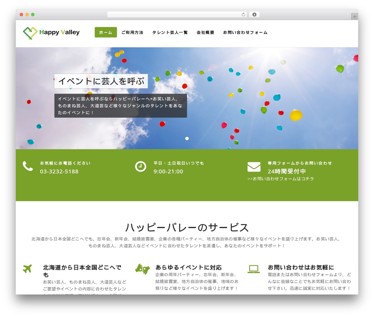Click the 平日・土日祝日いつでも heading
The width and height of the screenshot is (374, 317).
(179, 163)
